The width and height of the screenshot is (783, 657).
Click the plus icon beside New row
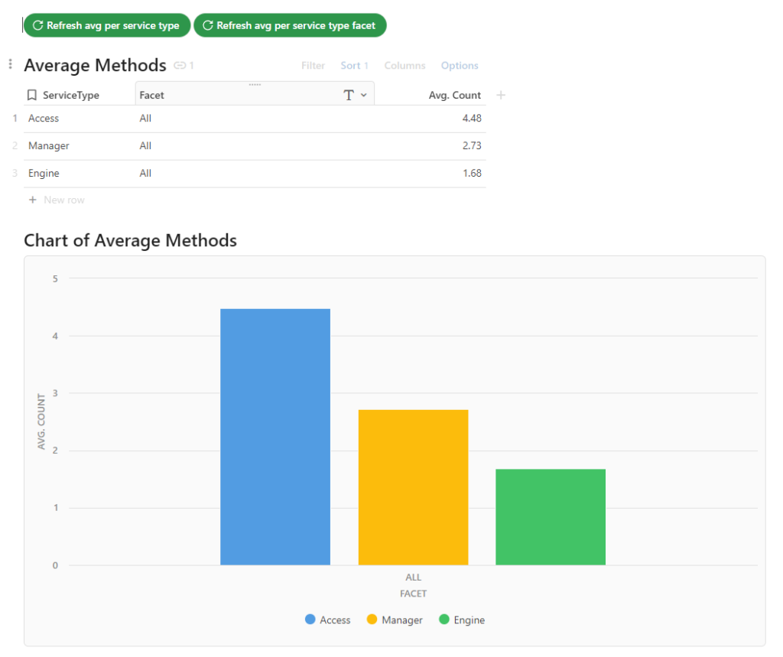pos(33,200)
